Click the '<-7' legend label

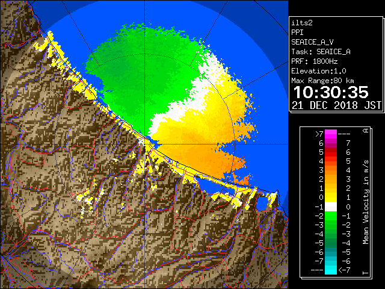(344, 270)
